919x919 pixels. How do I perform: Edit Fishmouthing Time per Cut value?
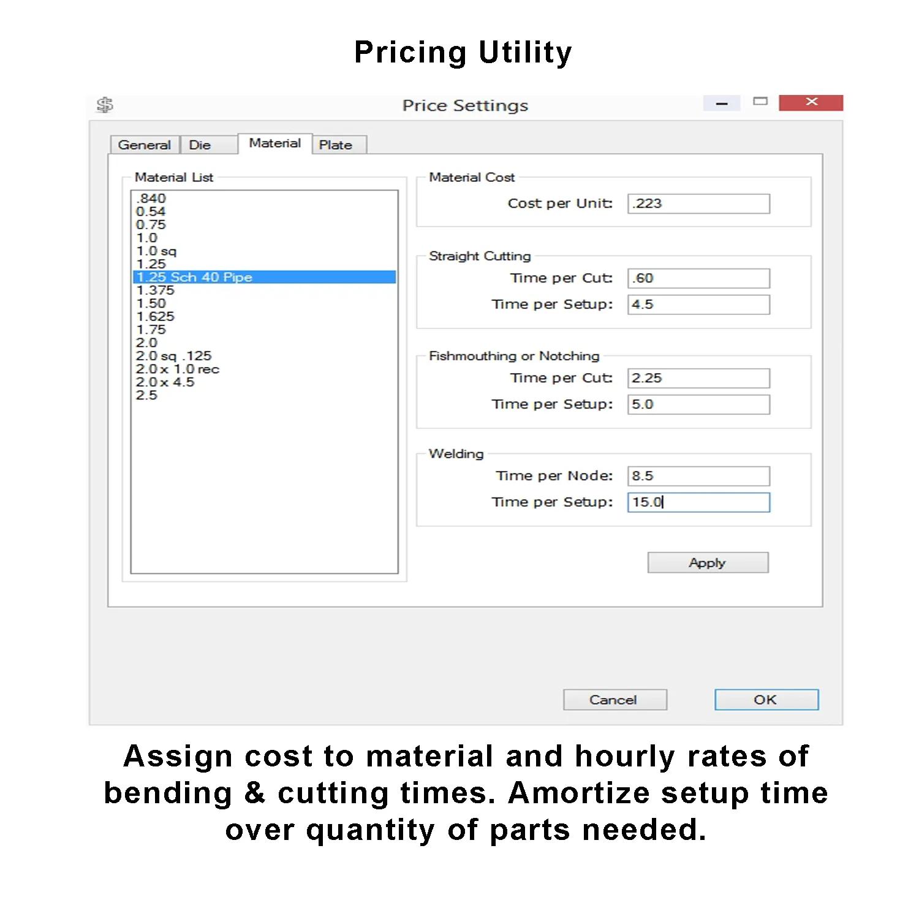pos(698,377)
